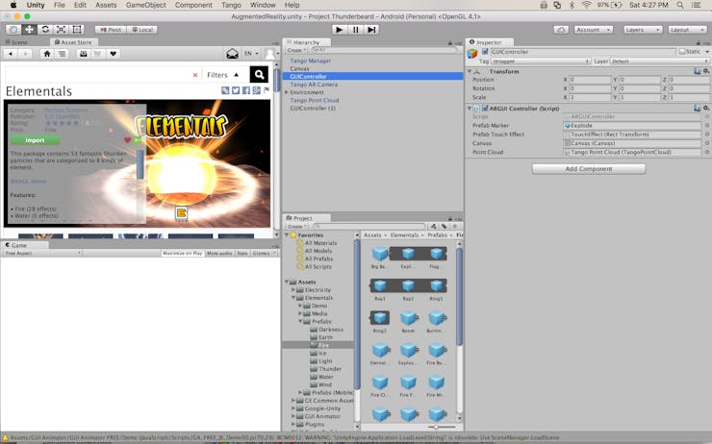Open the Layer dropdown in the Inspector
Viewport: 712px width, 444px height.
pos(660,62)
